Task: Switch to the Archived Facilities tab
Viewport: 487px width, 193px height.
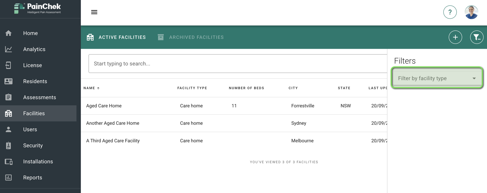Action: click(191, 37)
